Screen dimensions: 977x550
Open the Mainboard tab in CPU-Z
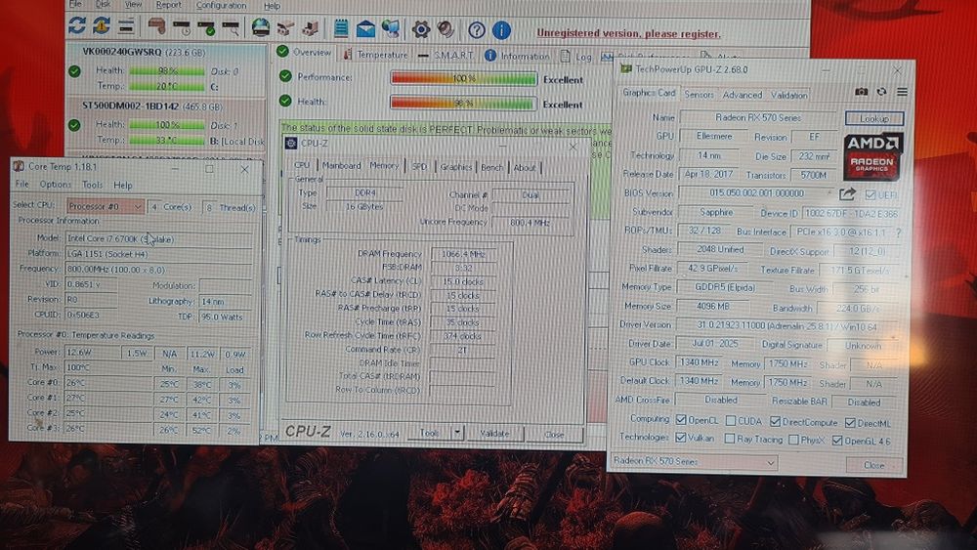click(x=341, y=166)
